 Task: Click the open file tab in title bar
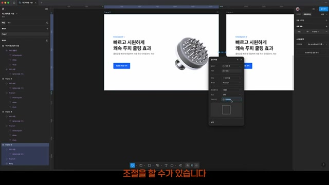pos(27,3)
